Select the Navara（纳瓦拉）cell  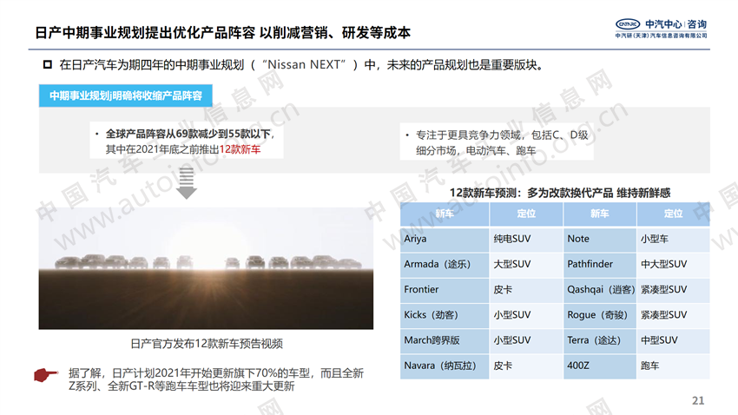coord(445,366)
